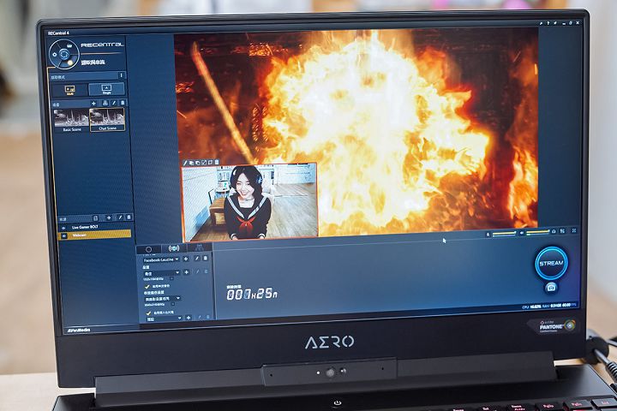Toggle visibility of Webcam source
The height and width of the screenshot is (411, 617).
[x=64, y=236]
